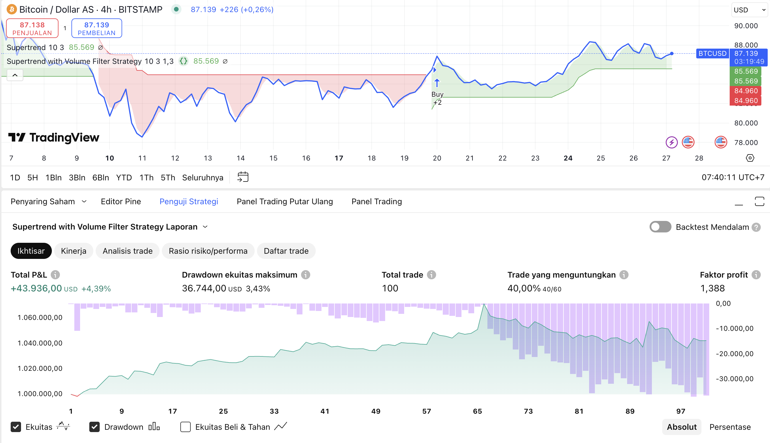Open the USD currency dropdown
This screenshot has width=770, height=443.
(749, 10)
